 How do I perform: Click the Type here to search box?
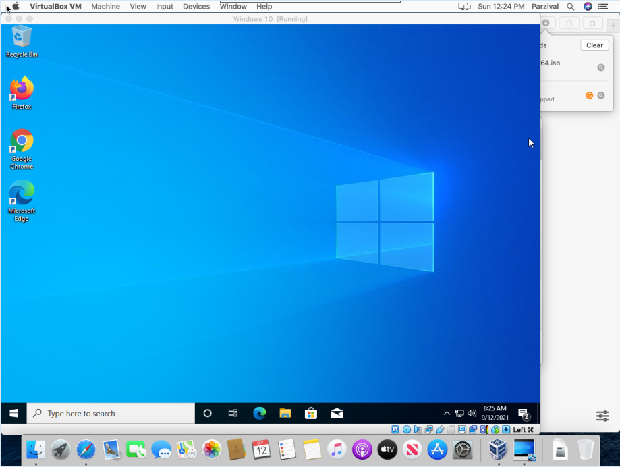(111, 413)
